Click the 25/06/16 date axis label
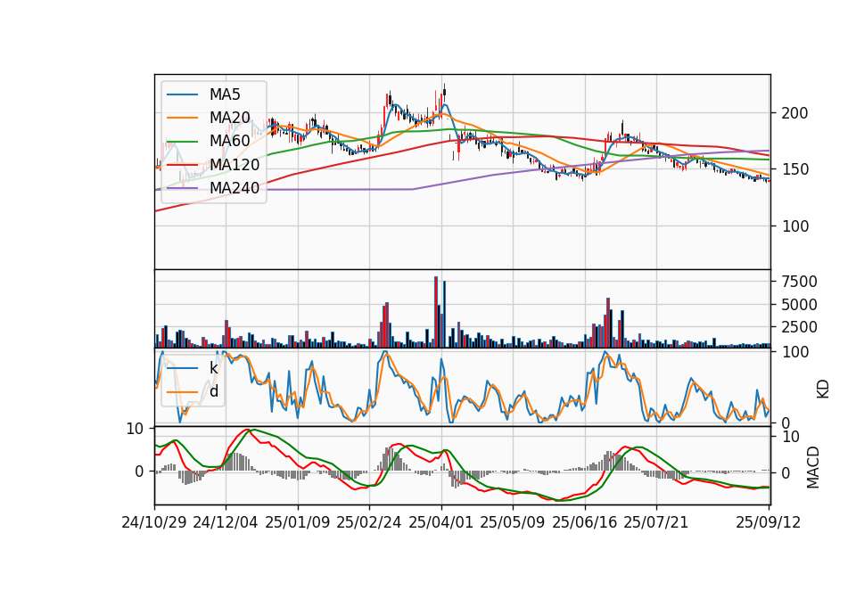856x615 pixels. pos(585,522)
